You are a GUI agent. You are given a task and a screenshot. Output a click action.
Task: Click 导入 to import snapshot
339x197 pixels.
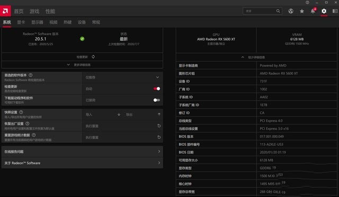click(89, 114)
